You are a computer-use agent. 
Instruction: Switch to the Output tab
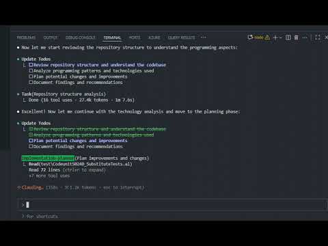[51, 38]
